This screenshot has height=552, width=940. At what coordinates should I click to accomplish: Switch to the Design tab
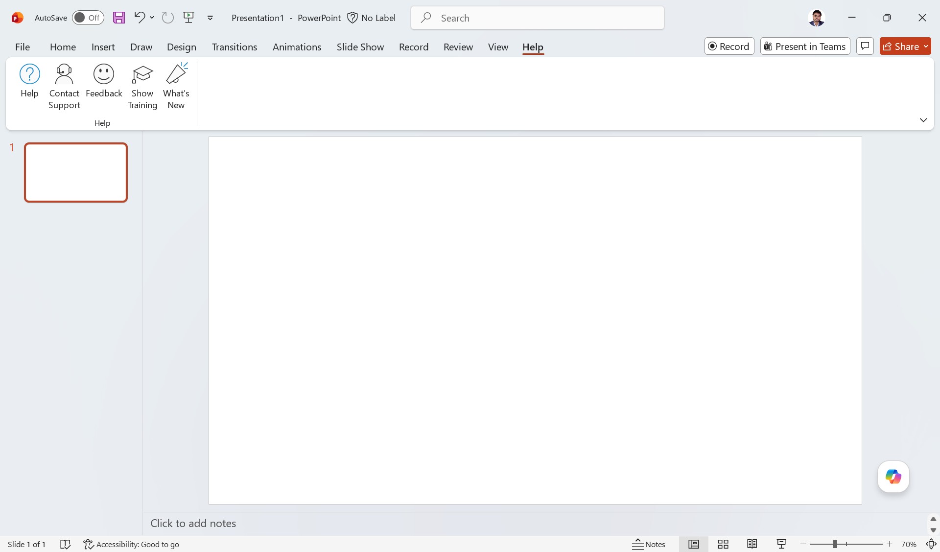tap(182, 47)
